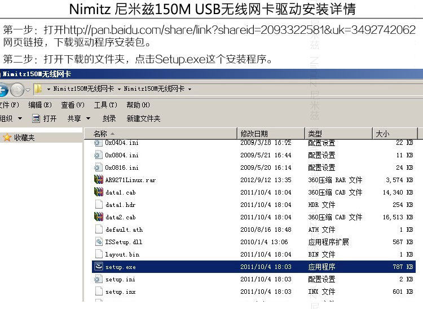423x309 pixels.
Task: Expand dropdown arrow before first Nimitz150M breadcrumb
Action: tap(49, 89)
